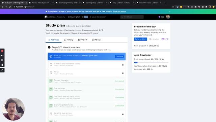The width and height of the screenshot is (216, 122).
Task: Pause the screen recording
Action: (x=2, y=60)
